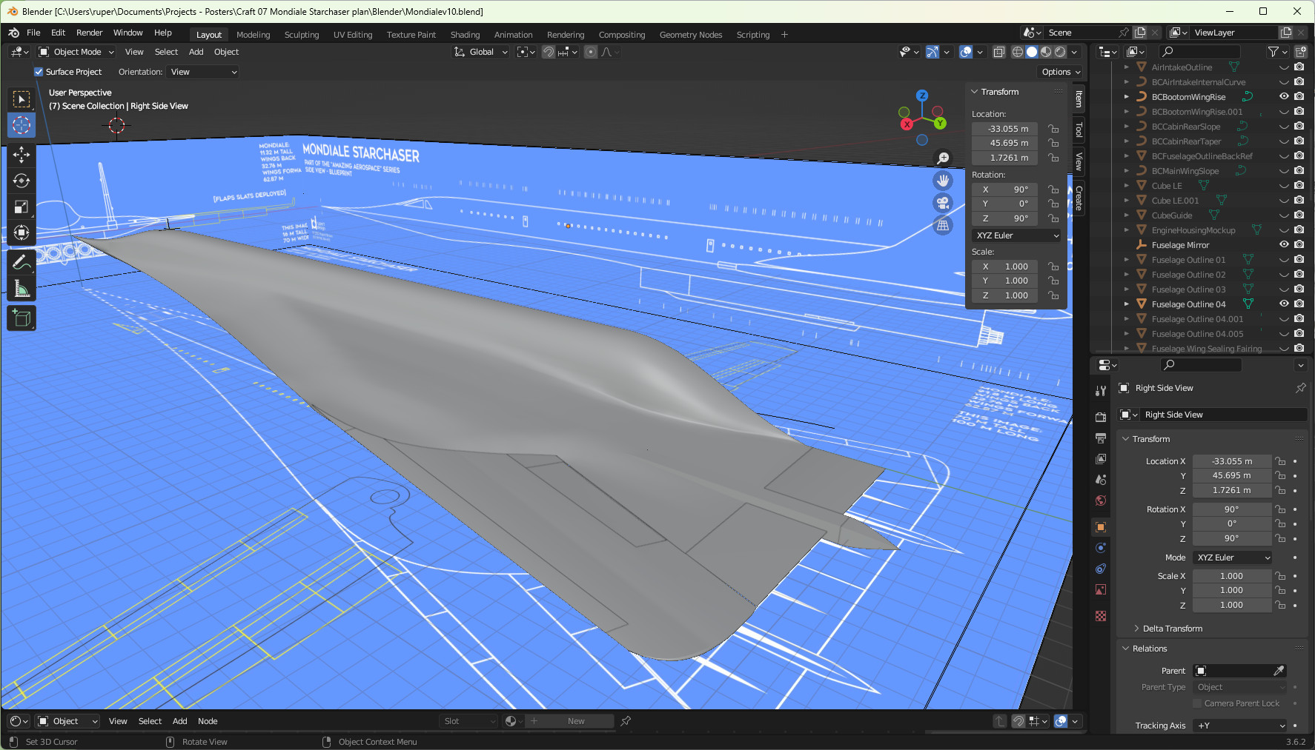The width and height of the screenshot is (1315, 750).
Task: Select the Select Box tool
Action: (x=21, y=99)
